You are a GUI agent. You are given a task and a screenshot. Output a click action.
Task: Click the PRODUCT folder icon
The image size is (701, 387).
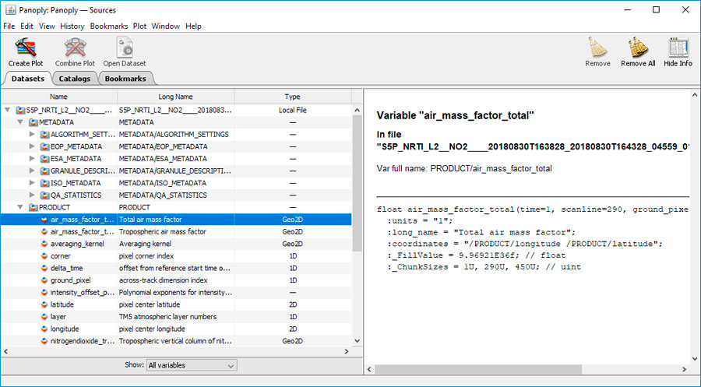[33, 207]
